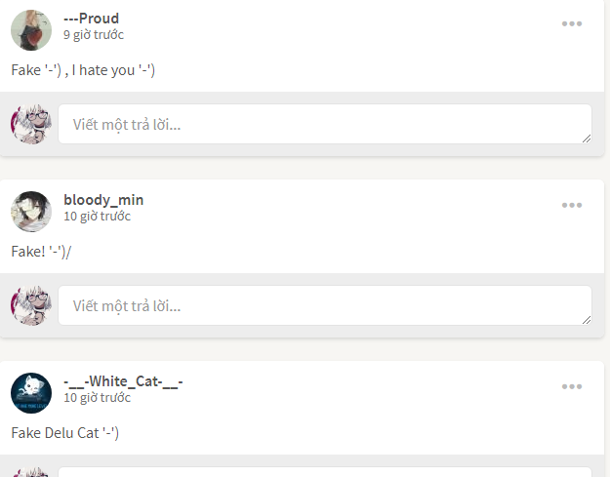Screen dimensions: 610x477
Task: Visit the ---Proud username link
Action: click(92, 19)
